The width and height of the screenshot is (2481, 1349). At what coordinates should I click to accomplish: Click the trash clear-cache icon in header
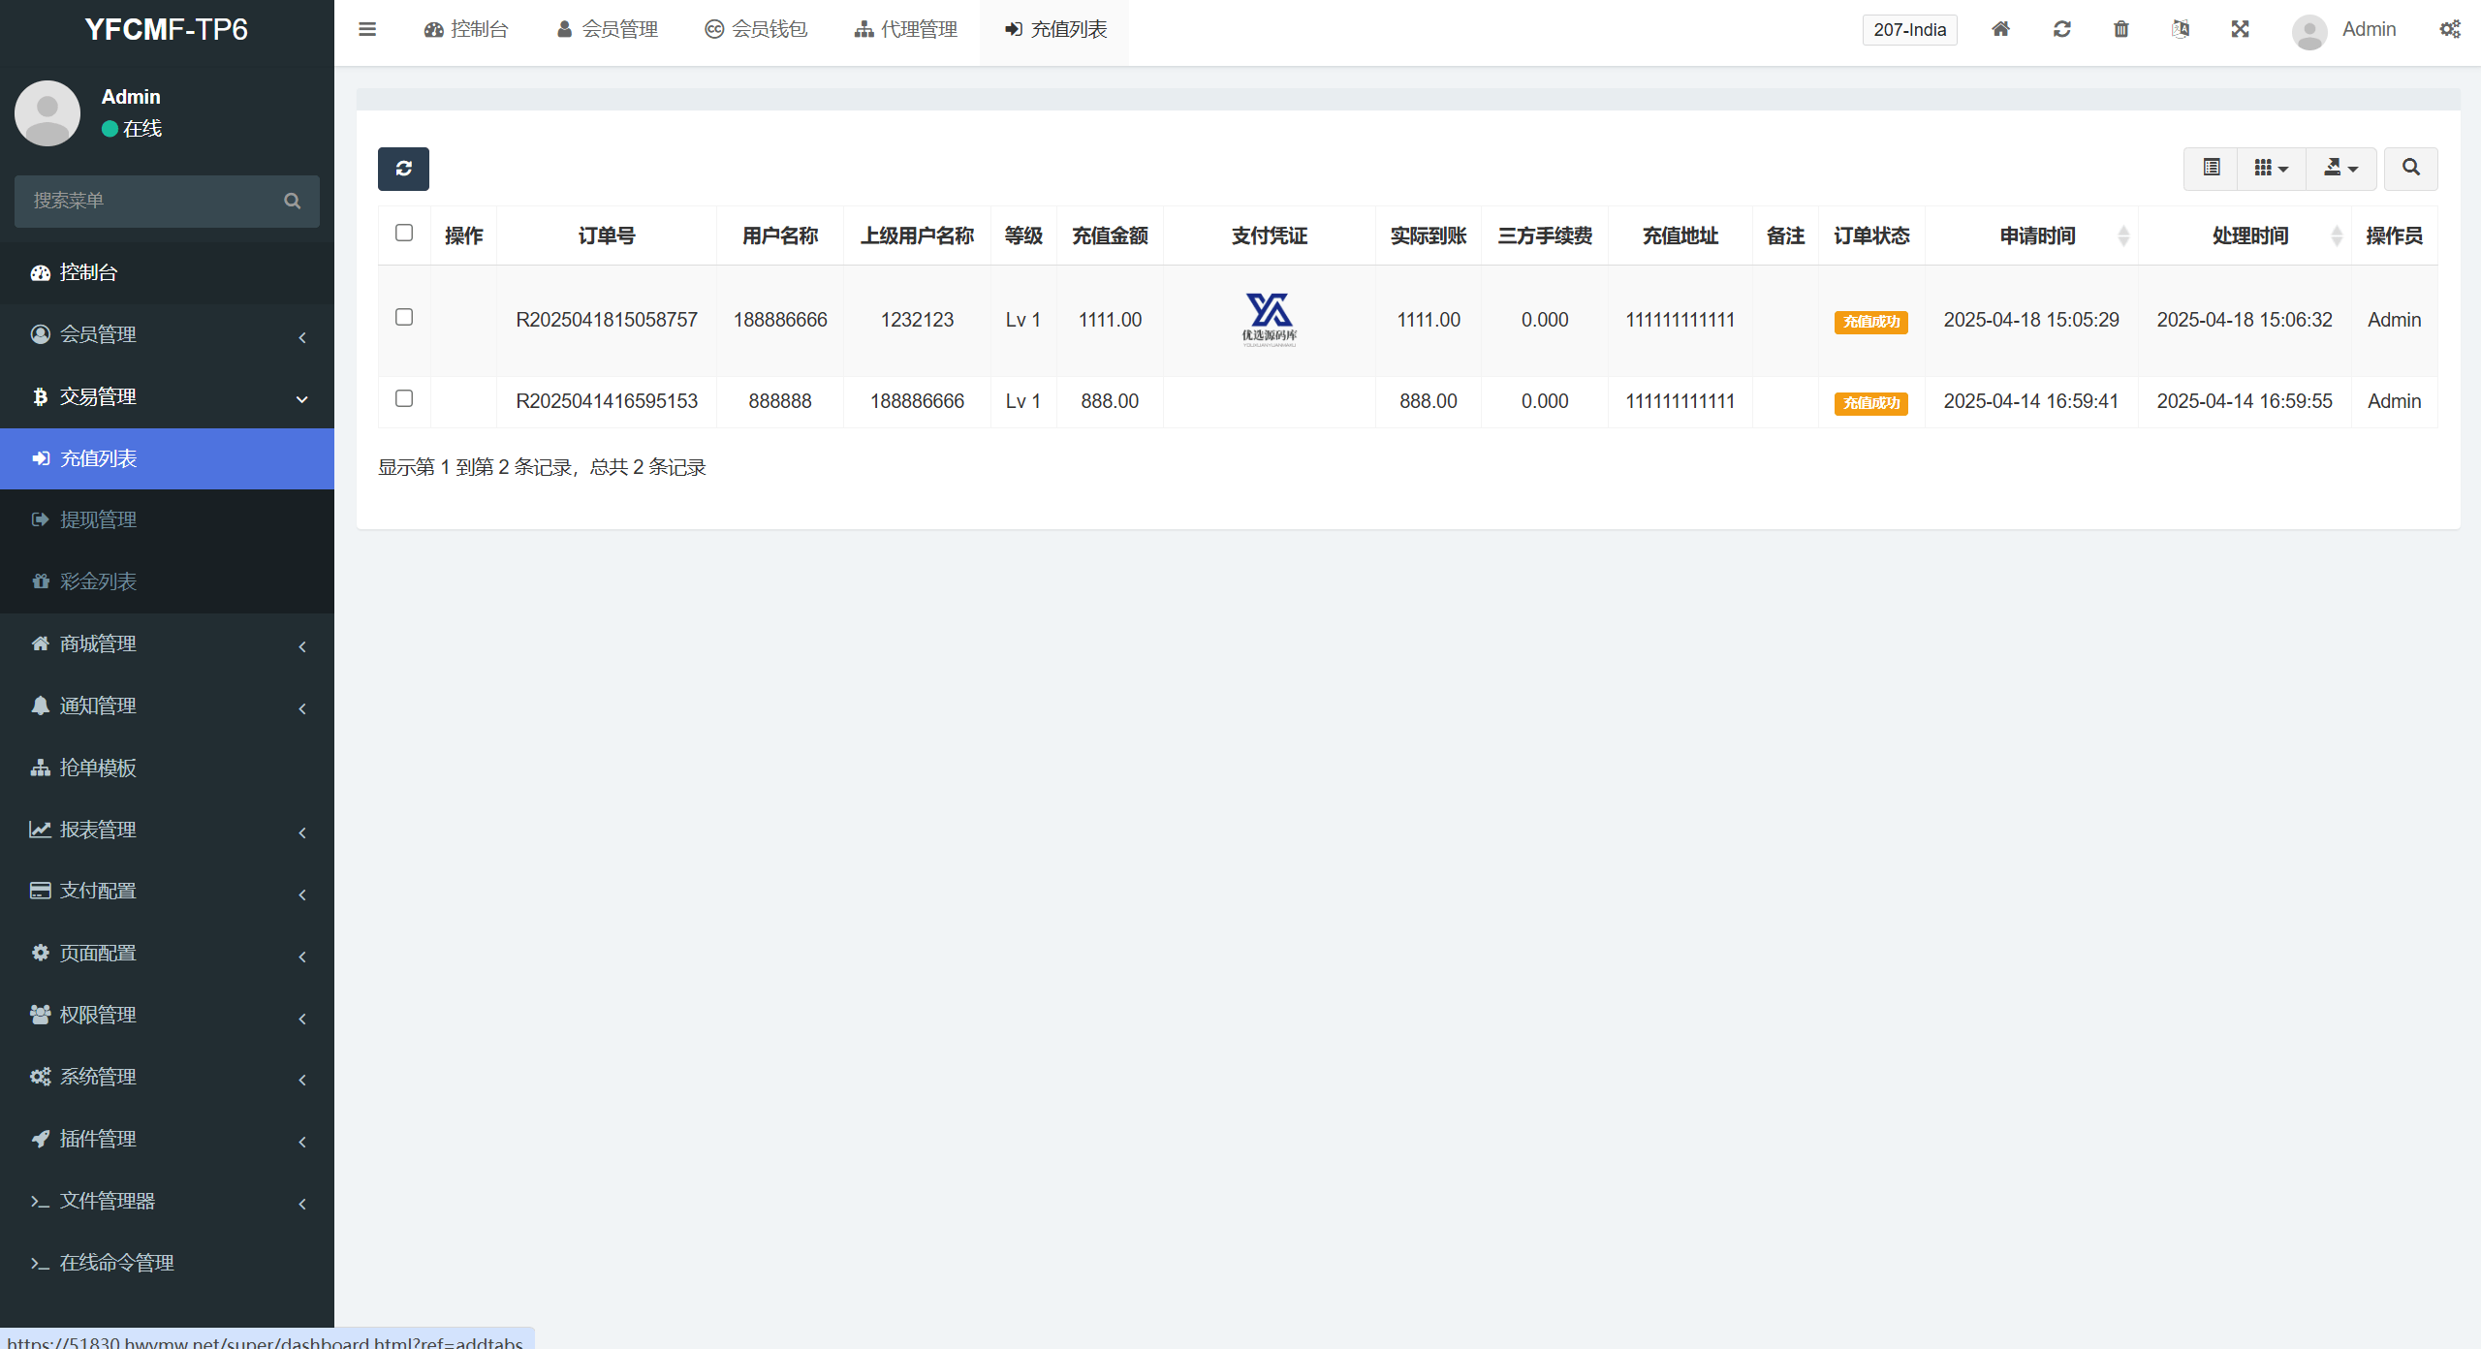pyautogui.click(x=2121, y=29)
